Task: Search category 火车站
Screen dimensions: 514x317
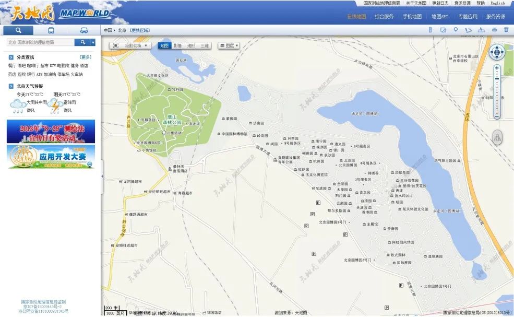Action: (x=77, y=75)
